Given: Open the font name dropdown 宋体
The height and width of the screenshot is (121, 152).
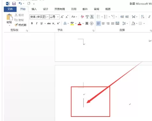Looking at the screenshot, I should tap(48, 17).
